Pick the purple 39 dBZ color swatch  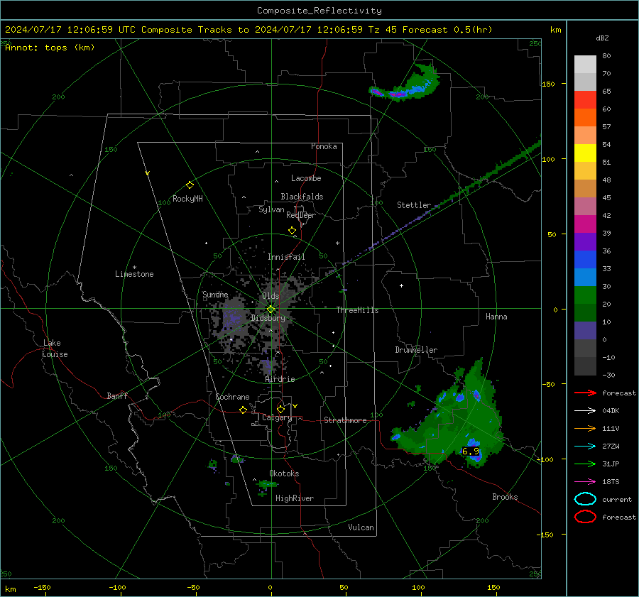(585, 241)
